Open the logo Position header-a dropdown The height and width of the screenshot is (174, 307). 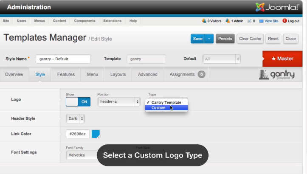[x=119, y=102]
